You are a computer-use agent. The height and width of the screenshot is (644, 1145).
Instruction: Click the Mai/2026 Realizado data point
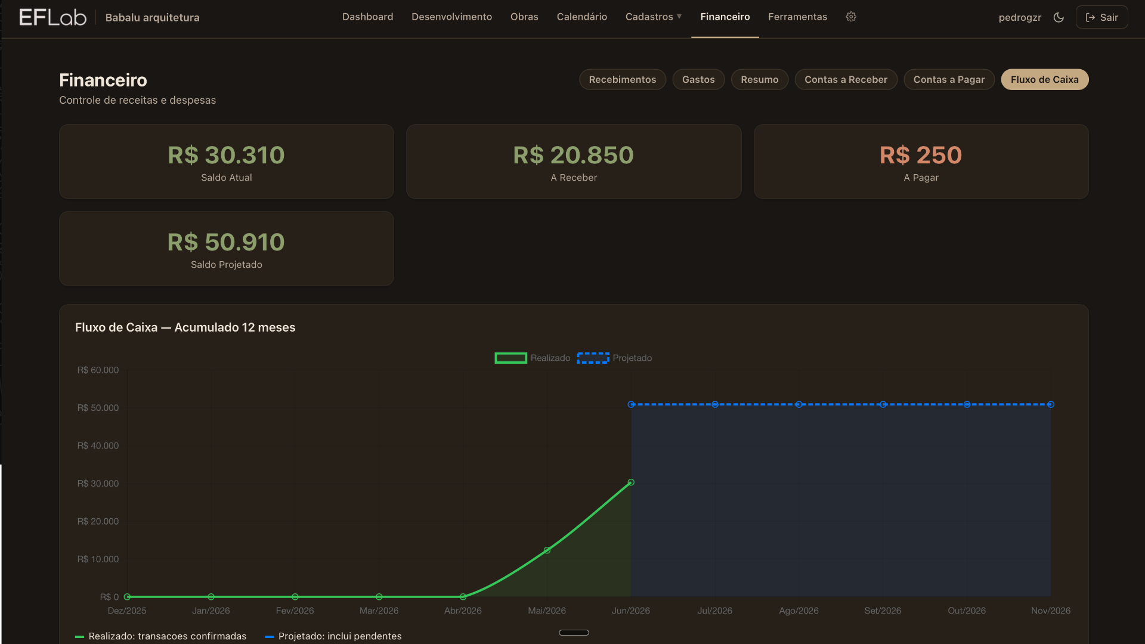(547, 550)
